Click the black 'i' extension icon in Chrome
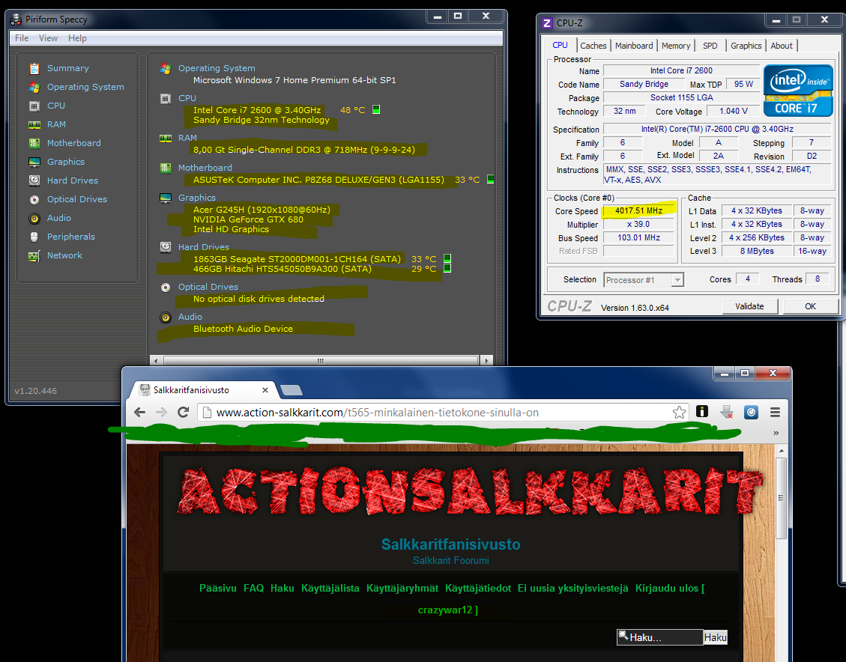 tap(702, 412)
